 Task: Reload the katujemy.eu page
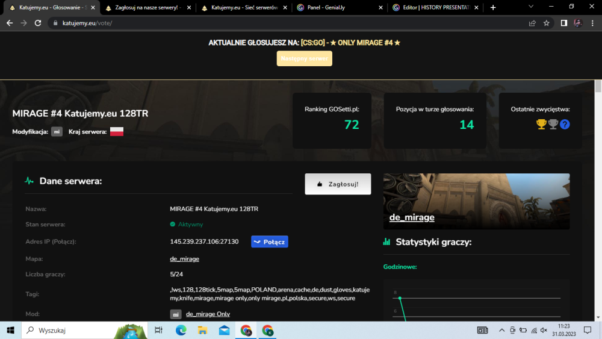point(37,23)
